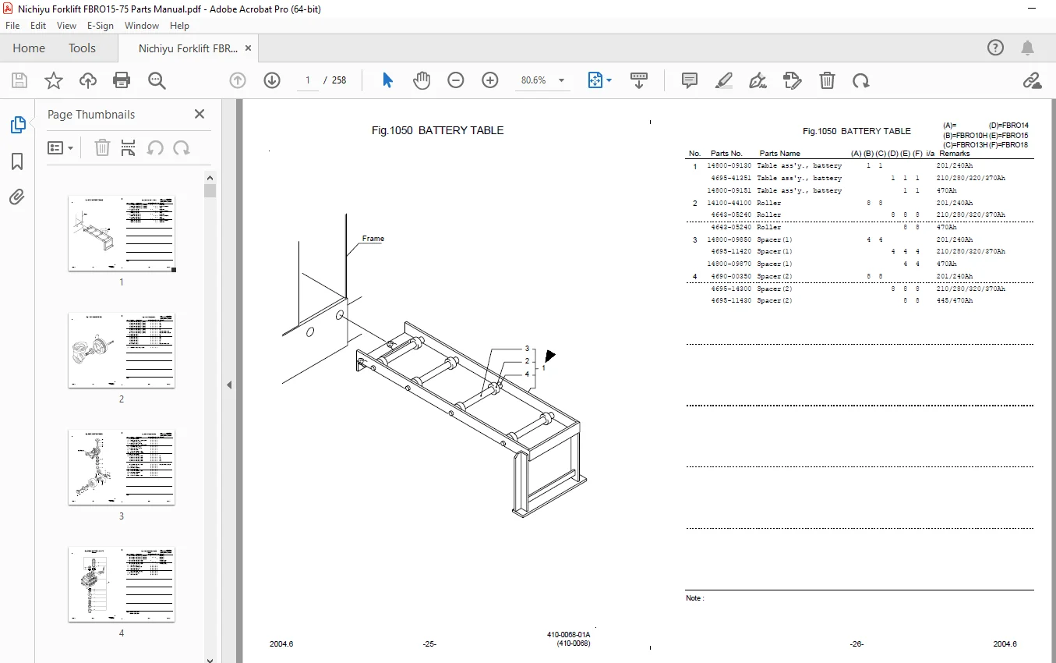This screenshot has width=1056, height=663.
Task: Open the sign document pen icon
Action: pos(758,80)
